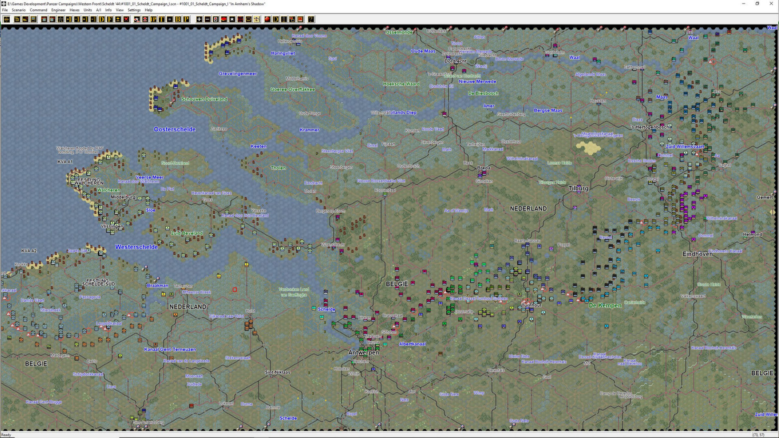The width and height of the screenshot is (779, 438).
Task: Open the Engineer menu
Action: pyautogui.click(x=58, y=10)
